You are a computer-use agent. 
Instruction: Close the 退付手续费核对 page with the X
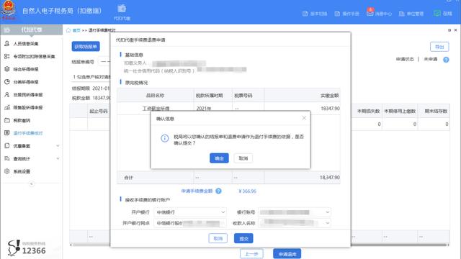[456, 30]
